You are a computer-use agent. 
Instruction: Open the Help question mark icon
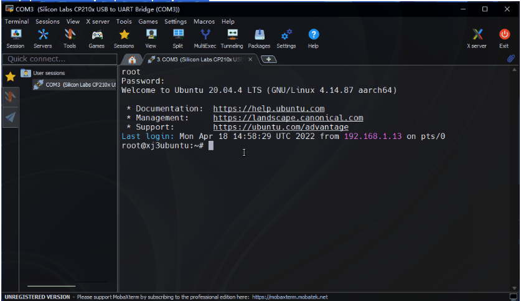click(x=313, y=39)
